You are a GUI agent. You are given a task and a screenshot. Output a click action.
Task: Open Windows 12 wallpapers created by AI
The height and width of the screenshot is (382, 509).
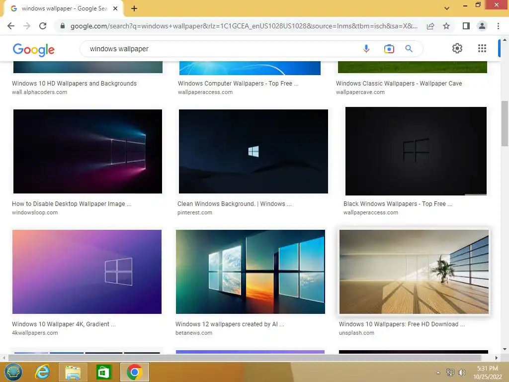pyautogui.click(x=230, y=324)
